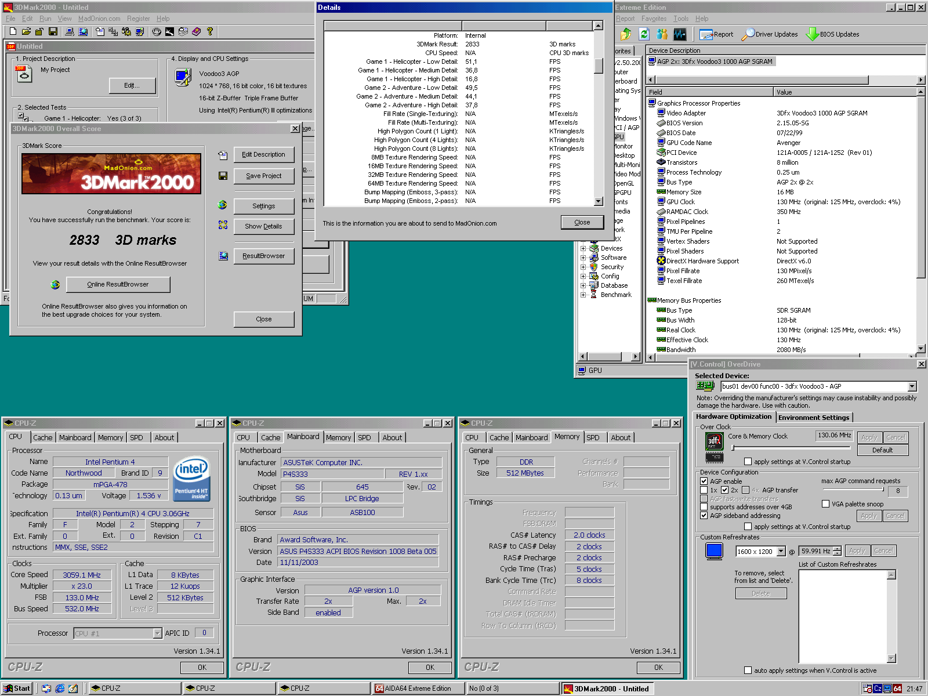Expand the Devices node in AIDA64 tree
This screenshot has width=928, height=696.
pyautogui.click(x=583, y=248)
